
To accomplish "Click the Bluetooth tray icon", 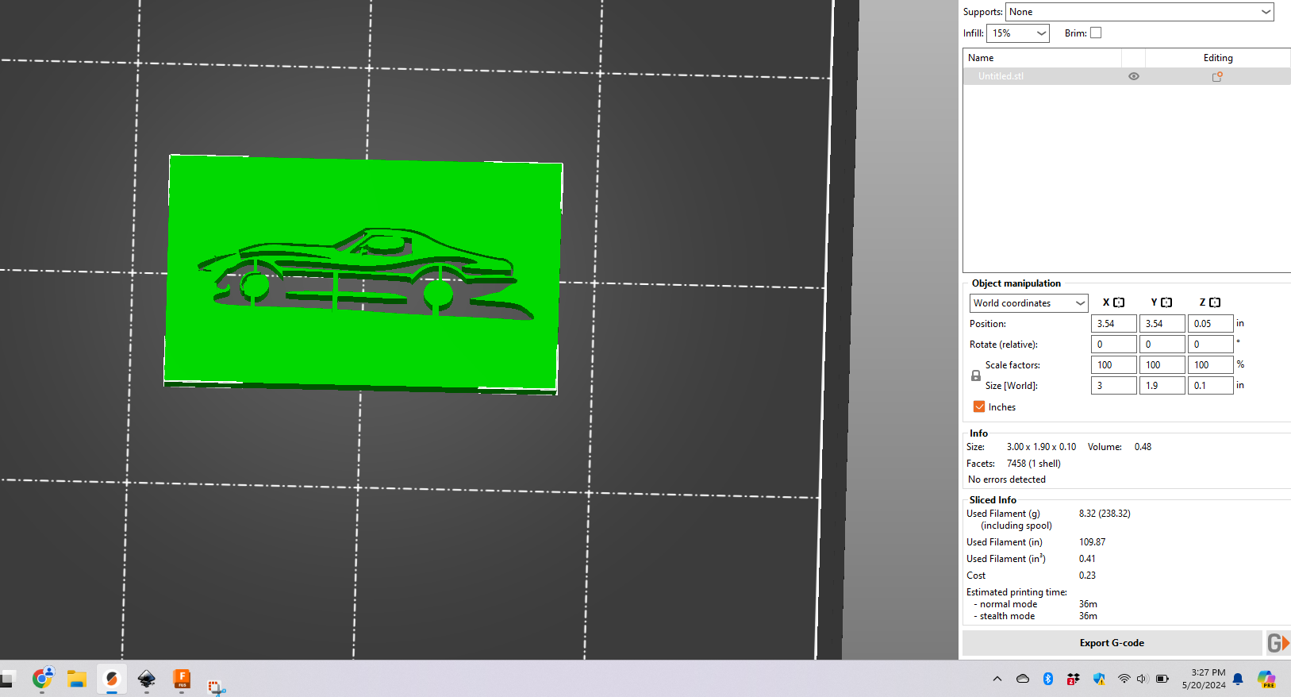I will point(1048,679).
